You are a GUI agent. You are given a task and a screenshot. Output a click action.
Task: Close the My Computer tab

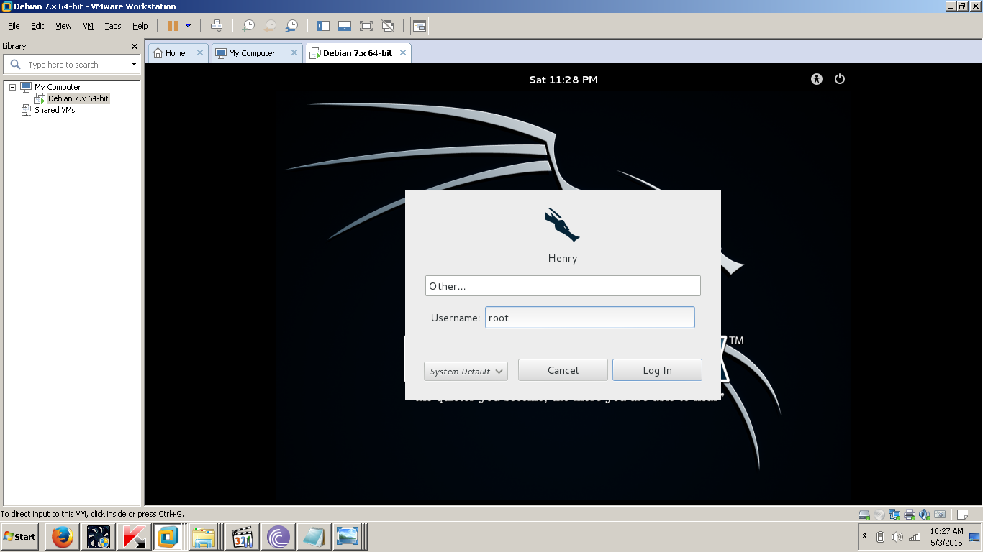(294, 52)
